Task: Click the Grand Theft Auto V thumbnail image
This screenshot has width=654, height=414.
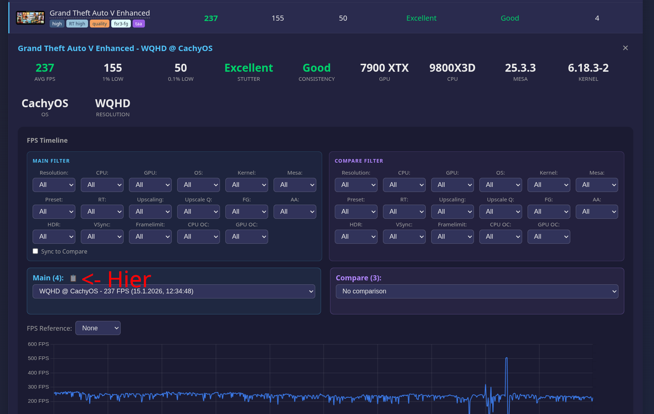Action: pyautogui.click(x=30, y=17)
